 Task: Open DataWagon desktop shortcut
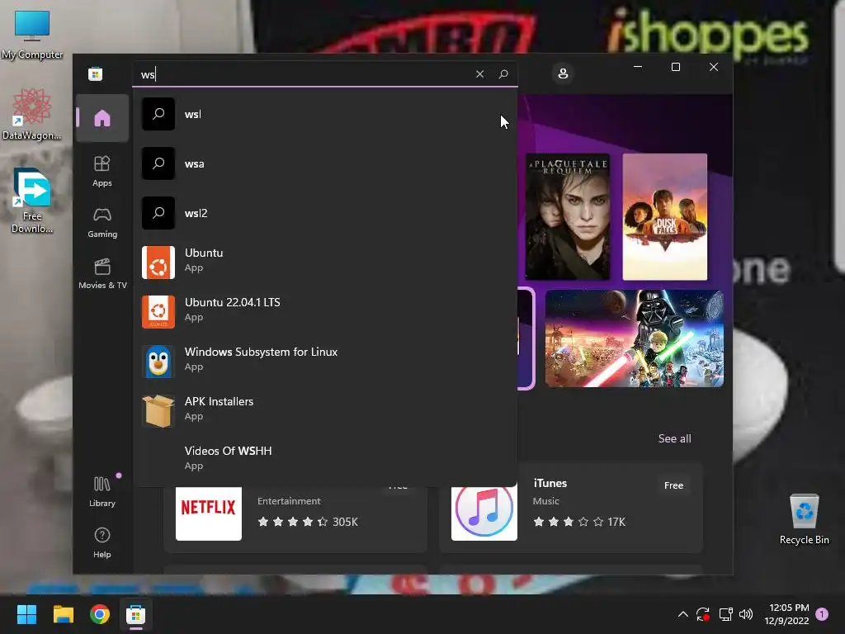[32, 114]
